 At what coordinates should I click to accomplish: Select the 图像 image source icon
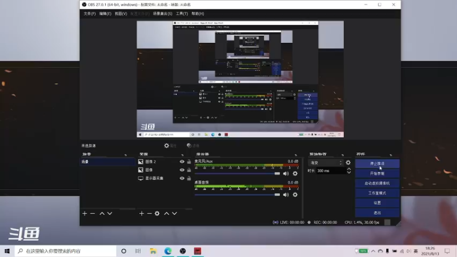[x=141, y=170]
